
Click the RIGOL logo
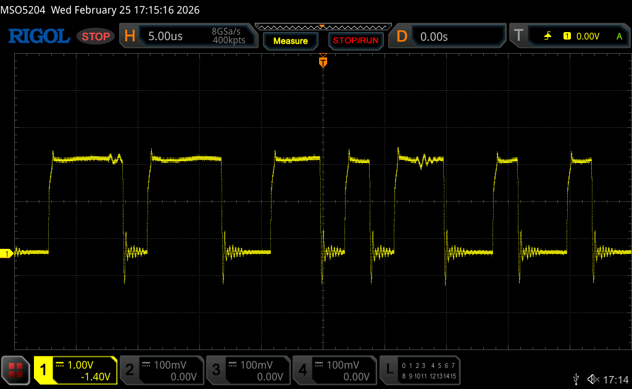(38, 36)
